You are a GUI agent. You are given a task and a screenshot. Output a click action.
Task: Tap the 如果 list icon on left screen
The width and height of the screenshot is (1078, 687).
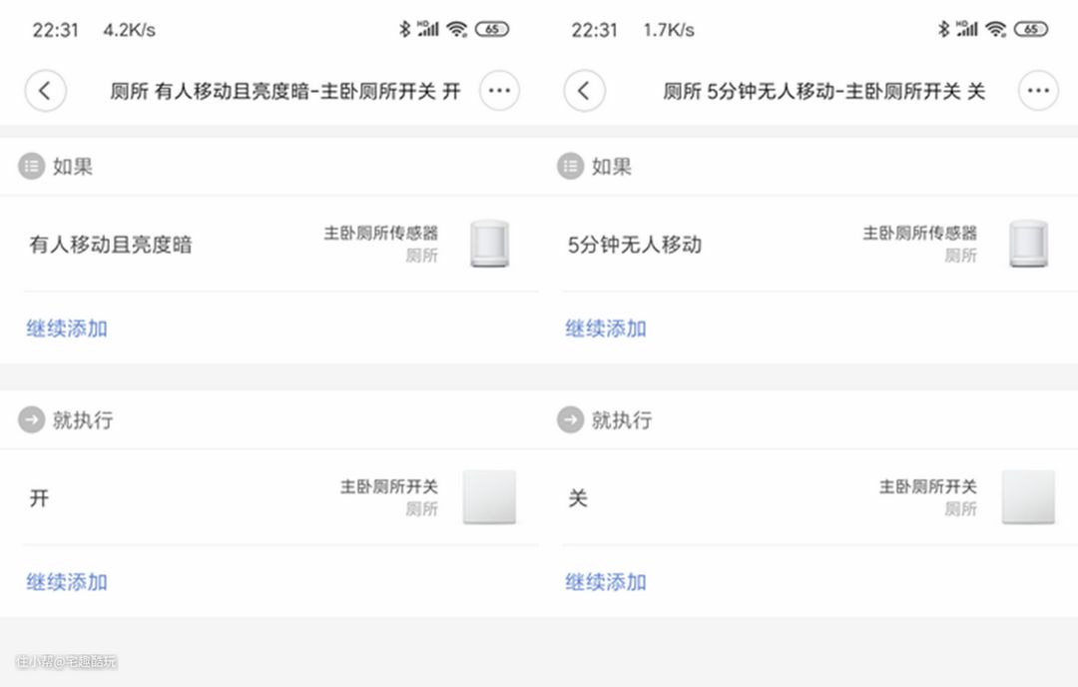pyautogui.click(x=32, y=167)
